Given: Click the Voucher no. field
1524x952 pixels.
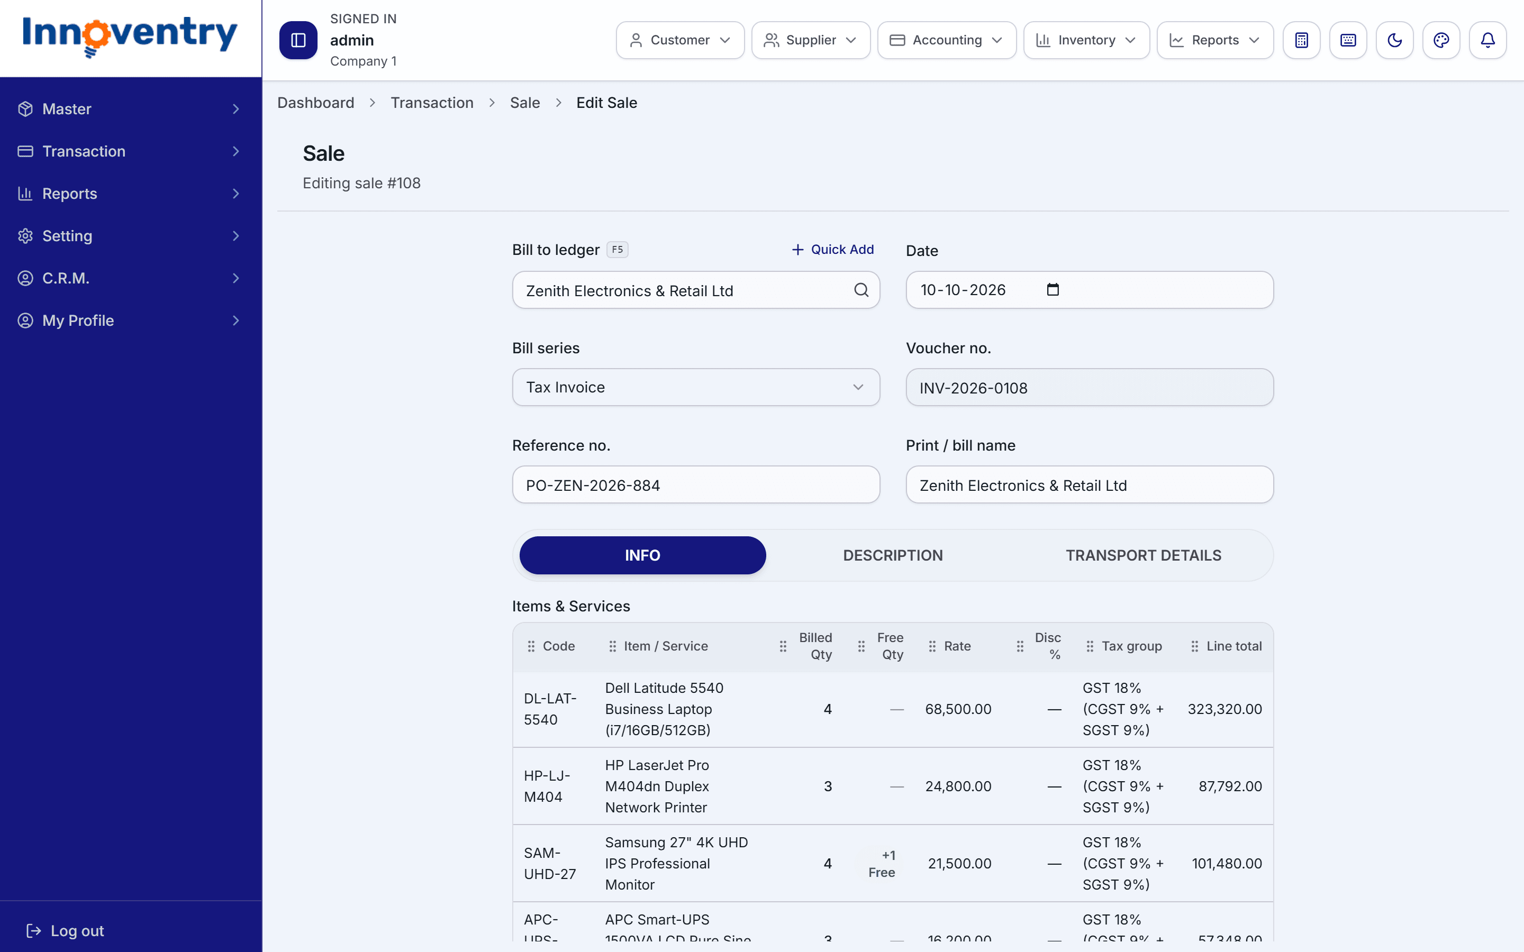Looking at the screenshot, I should point(1090,387).
